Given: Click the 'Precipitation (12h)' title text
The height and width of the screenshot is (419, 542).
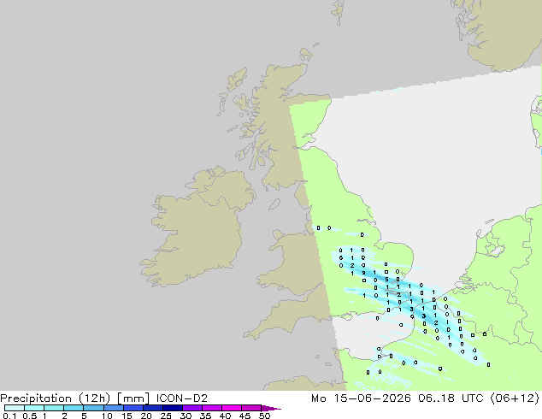Looking at the screenshot, I should point(56,398).
